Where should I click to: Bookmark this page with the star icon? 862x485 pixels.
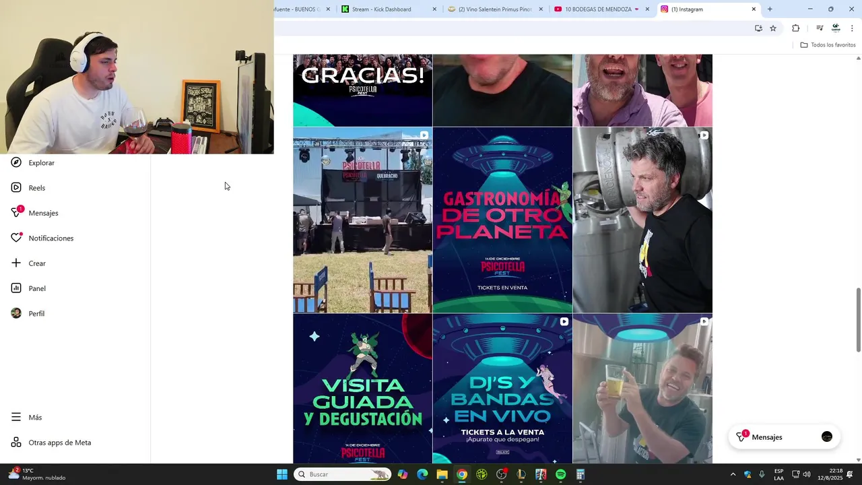(x=773, y=28)
